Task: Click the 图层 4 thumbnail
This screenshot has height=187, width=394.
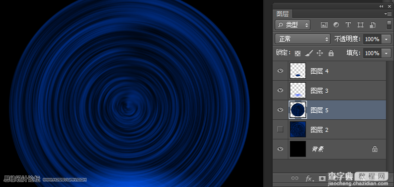Action: pos(298,71)
